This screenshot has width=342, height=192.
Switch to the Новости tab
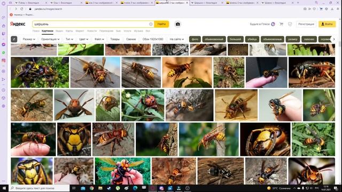(91, 31)
